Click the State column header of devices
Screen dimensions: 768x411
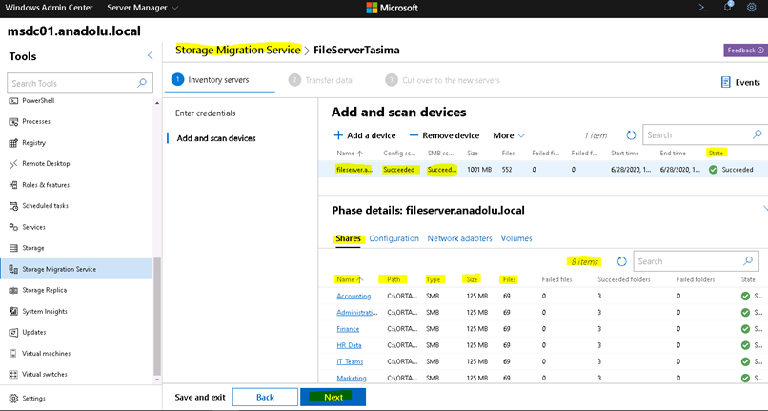[x=716, y=153]
